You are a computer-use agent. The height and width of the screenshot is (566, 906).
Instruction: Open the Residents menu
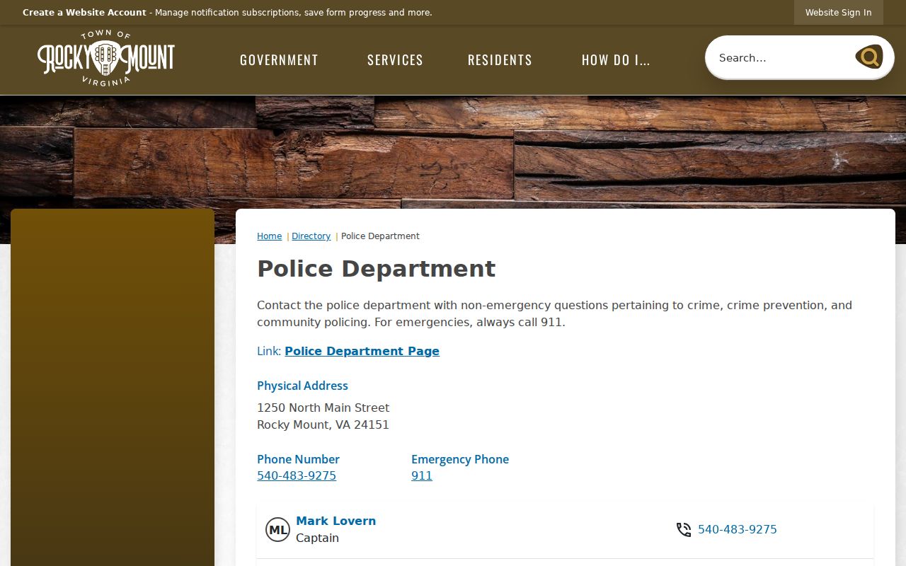(500, 60)
